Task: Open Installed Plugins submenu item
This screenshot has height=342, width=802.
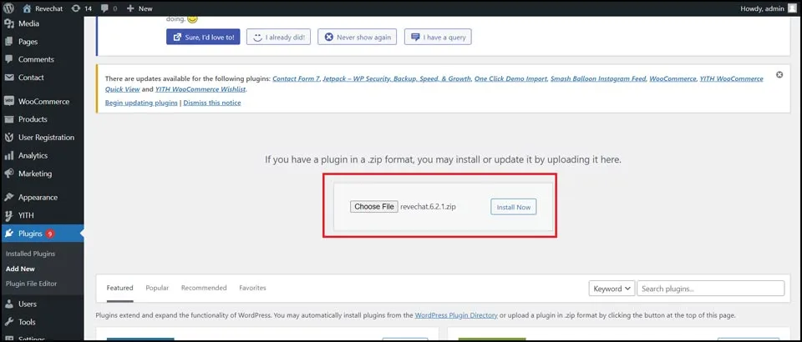Action: point(31,254)
